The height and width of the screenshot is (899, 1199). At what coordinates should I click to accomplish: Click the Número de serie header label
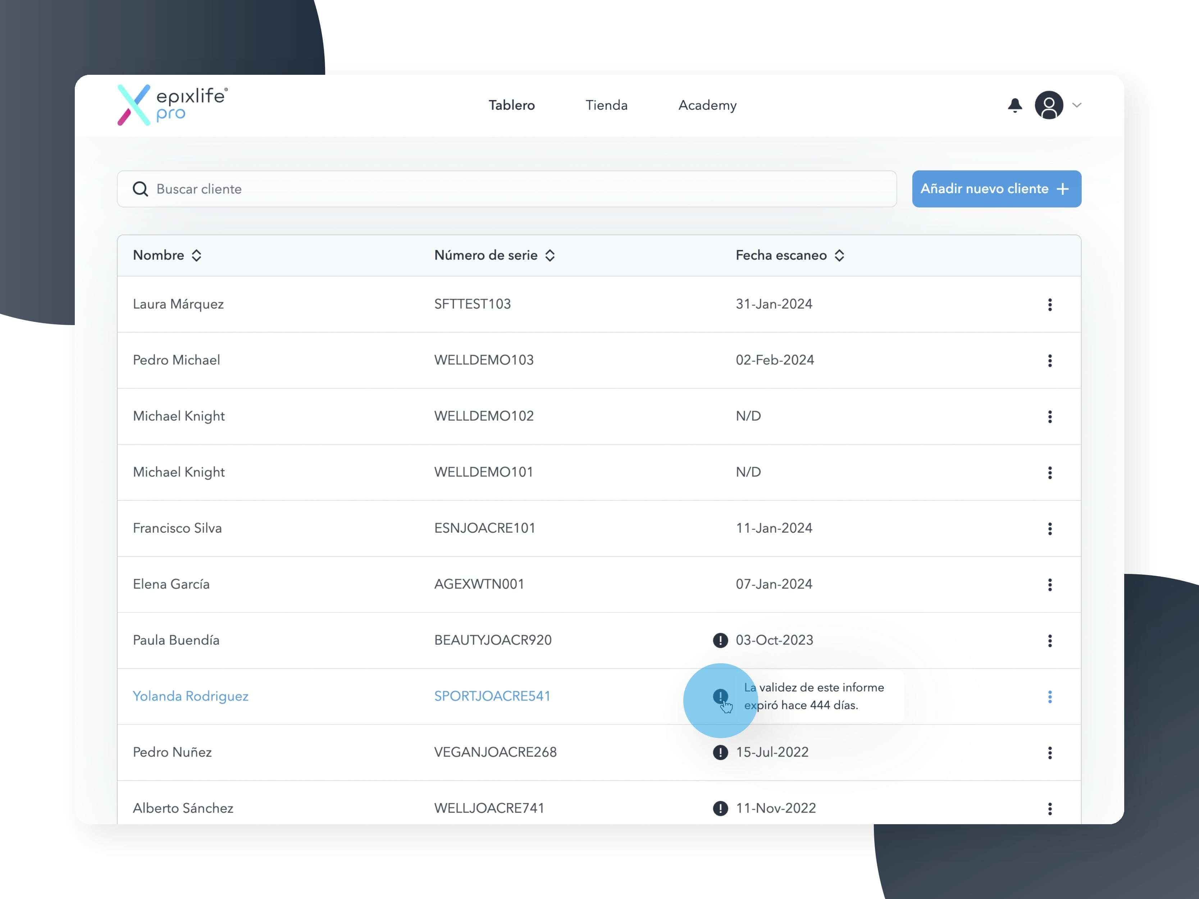(x=486, y=255)
